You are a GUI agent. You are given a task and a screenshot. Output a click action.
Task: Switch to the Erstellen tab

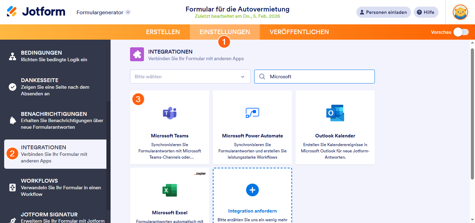pyautogui.click(x=163, y=32)
